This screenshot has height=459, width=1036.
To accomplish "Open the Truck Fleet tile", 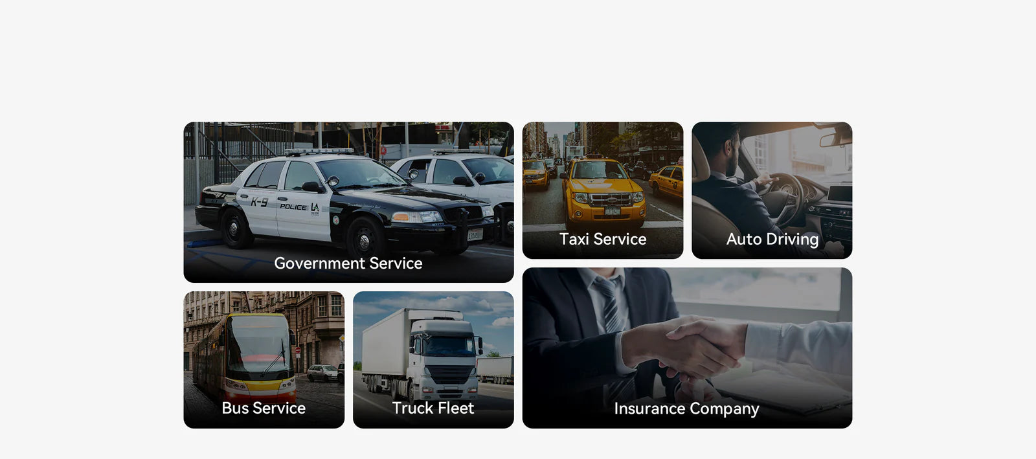I will click(x=433, y=359).
